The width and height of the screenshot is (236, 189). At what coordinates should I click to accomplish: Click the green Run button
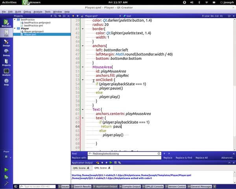[x=6, y=170]
